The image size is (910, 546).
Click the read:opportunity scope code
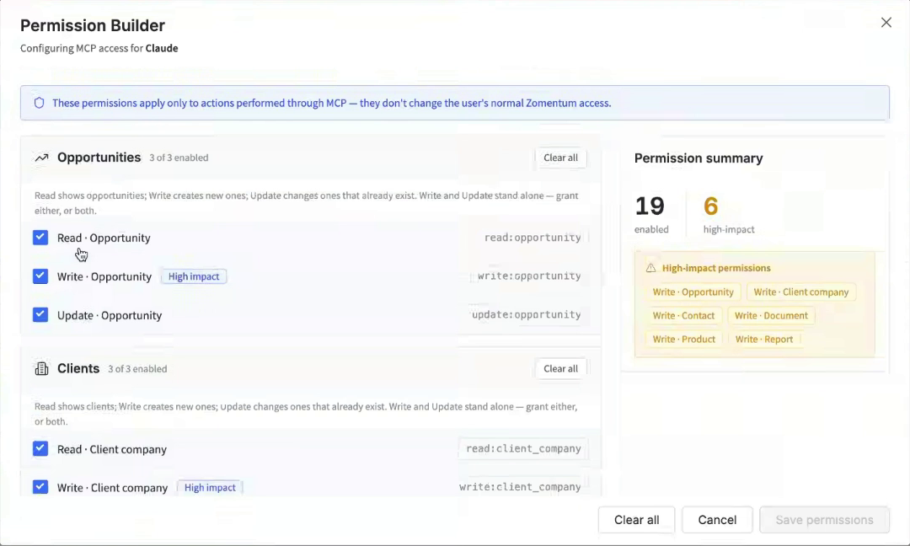(533, 238)
